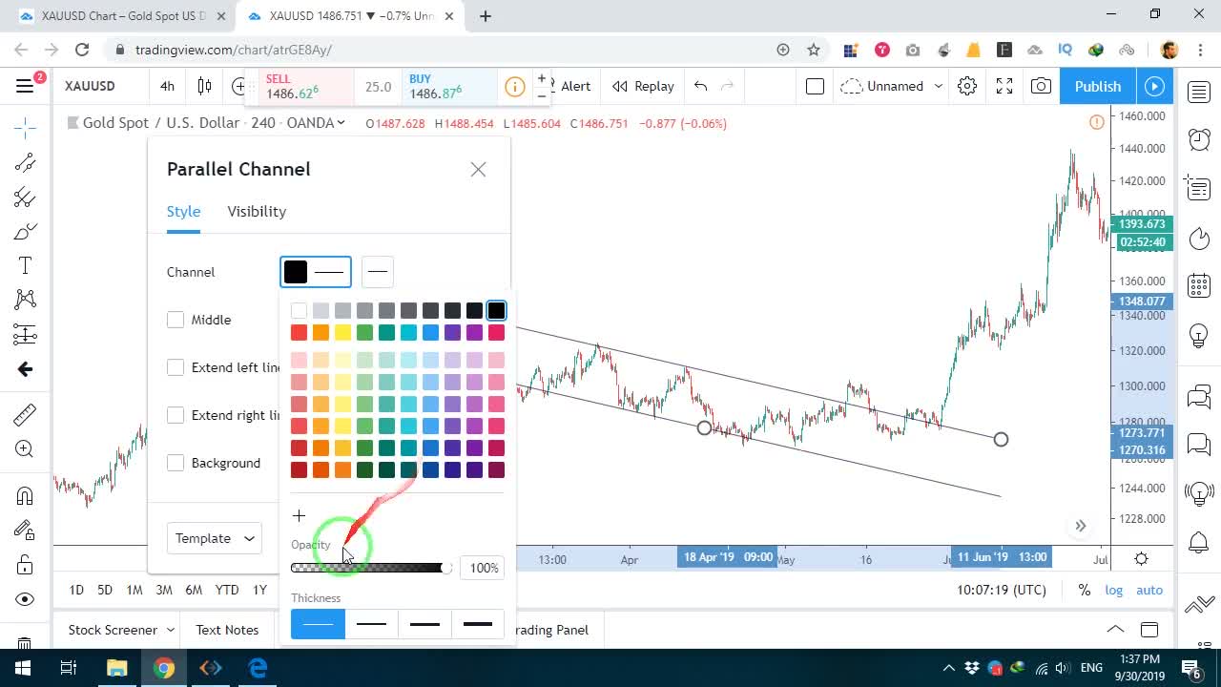Open the ideas lightbulb panel
Screen dimensions: 1221x687
pos(1199,337)
